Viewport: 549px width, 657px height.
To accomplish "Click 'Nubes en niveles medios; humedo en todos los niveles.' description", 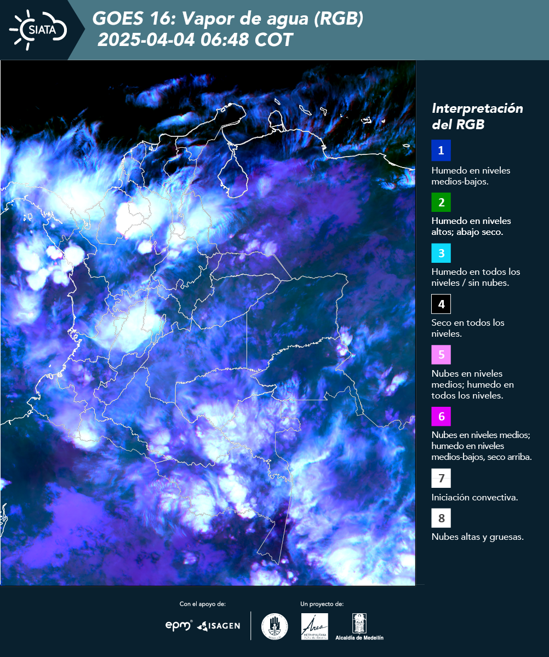I will coord(472,384).
